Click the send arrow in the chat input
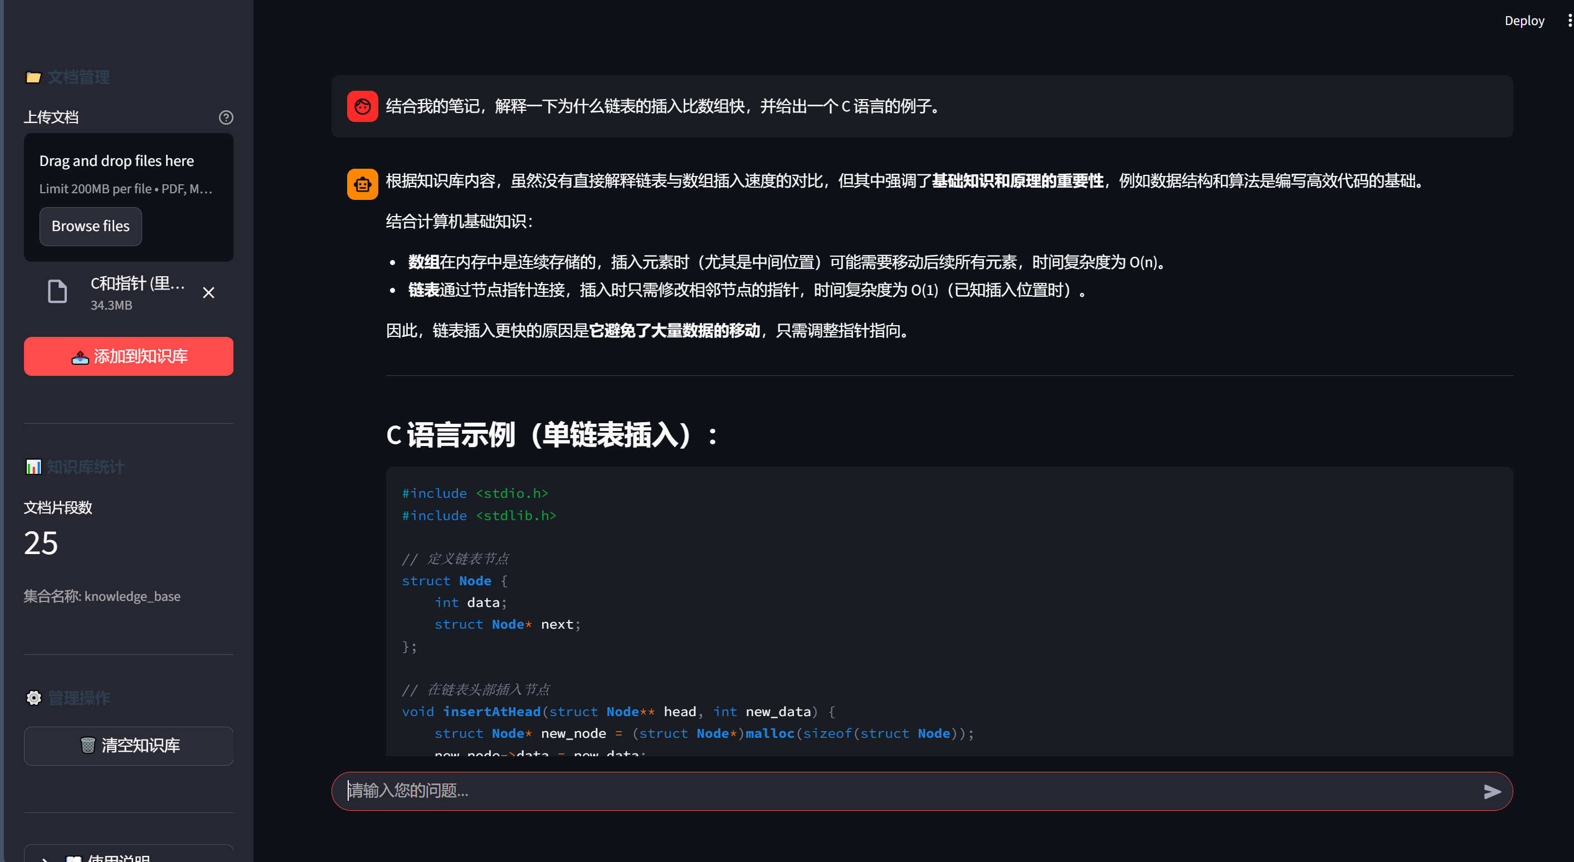This screenshot has height=862, width=1574. click(1491, 791)
